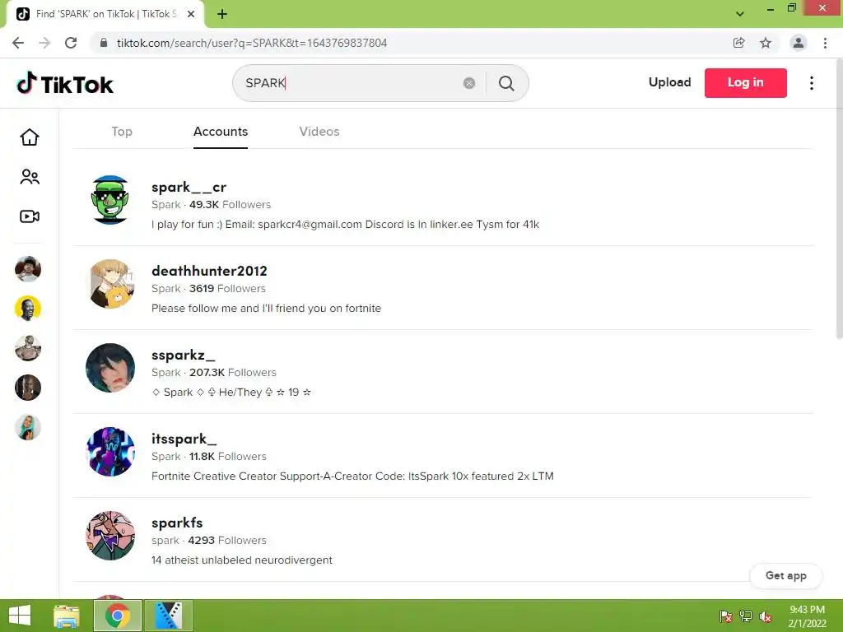This screenshot has height=632, width=843.
Task: Click itsspark_ neon avatar
Action: click(x=110, y=452)
